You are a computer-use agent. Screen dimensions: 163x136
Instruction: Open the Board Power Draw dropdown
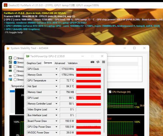pyautogui.click(x=56, y=121)
